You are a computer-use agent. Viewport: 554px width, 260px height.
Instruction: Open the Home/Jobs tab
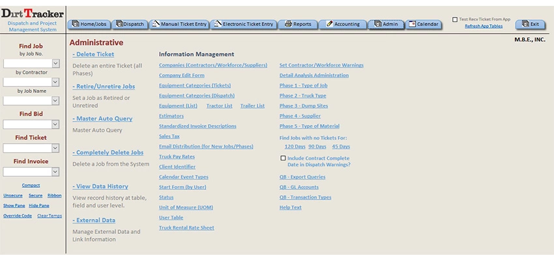coord(89,24)
